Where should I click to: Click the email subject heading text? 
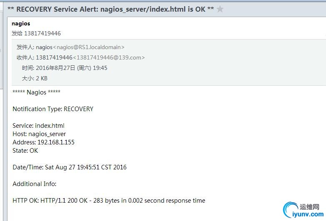point(111,9)
